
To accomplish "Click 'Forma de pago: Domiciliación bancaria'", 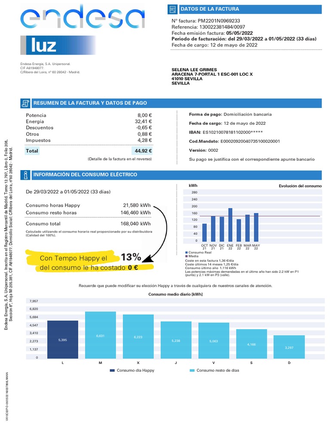I will click(x=230, y=114).
